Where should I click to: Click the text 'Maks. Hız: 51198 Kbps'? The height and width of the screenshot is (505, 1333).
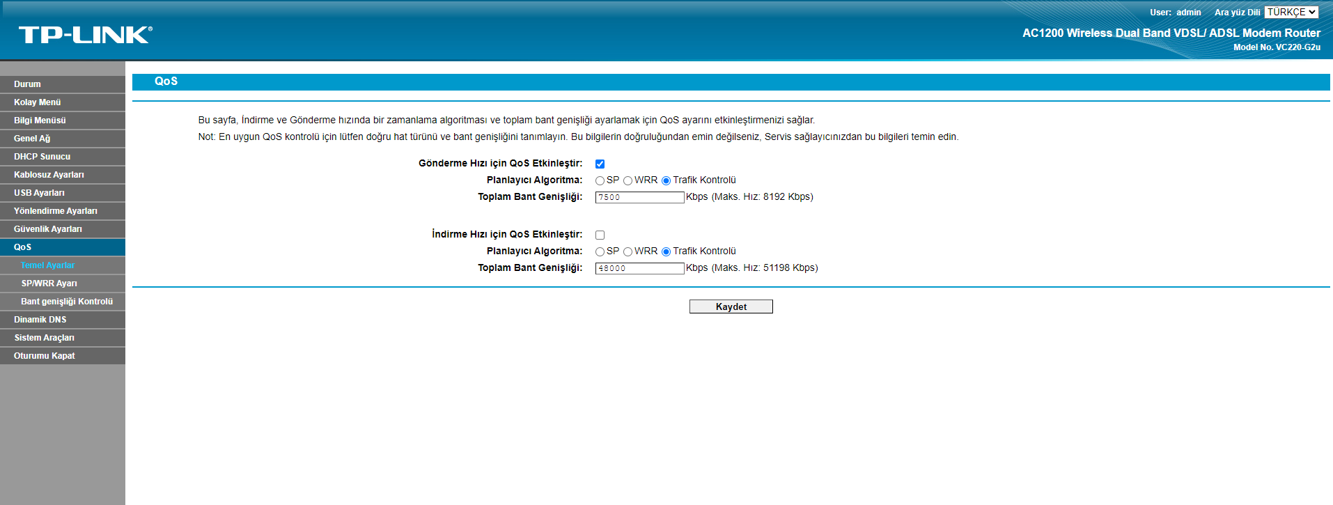765,268
